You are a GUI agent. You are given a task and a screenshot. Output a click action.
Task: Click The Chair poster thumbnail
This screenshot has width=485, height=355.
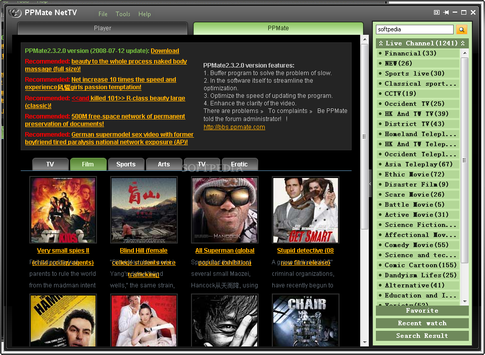click(306, 320)
